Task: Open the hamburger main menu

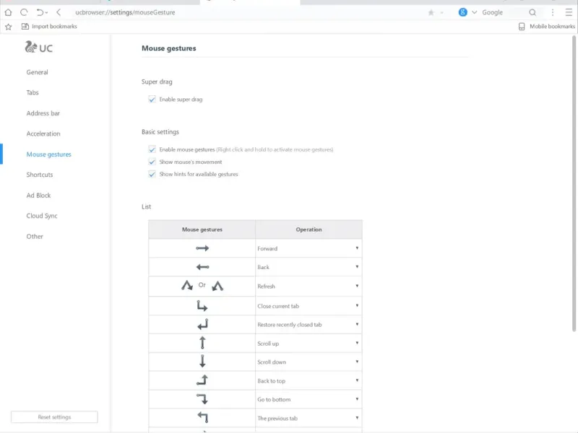Action: coord(568,12)
